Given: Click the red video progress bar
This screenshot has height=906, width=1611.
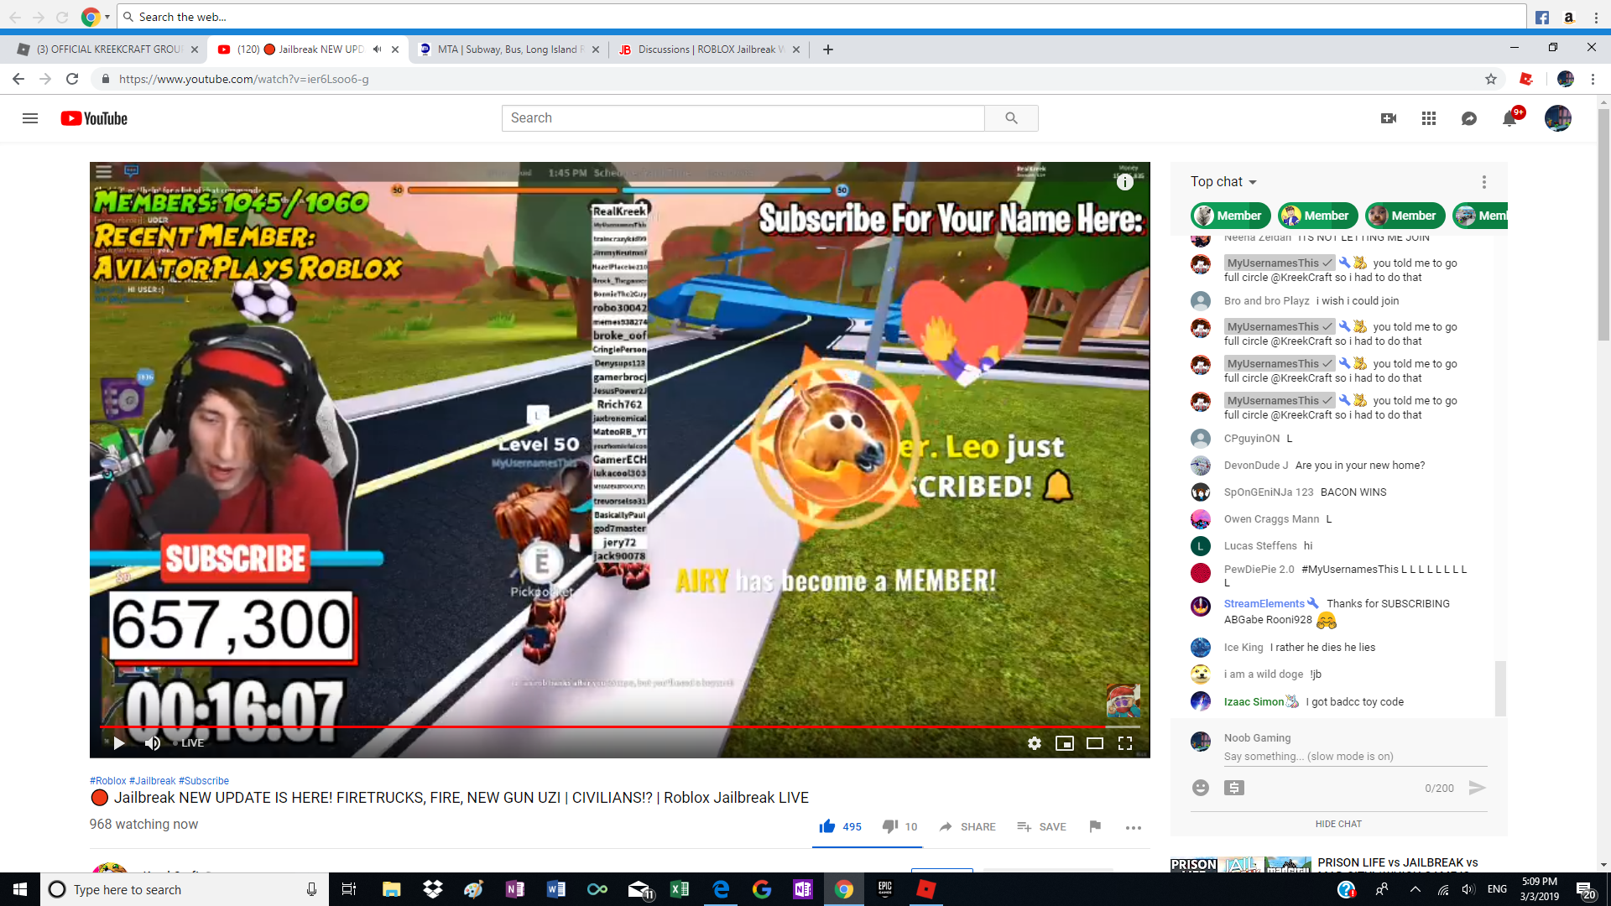Looking at the screenshot, I should [587, 726].
